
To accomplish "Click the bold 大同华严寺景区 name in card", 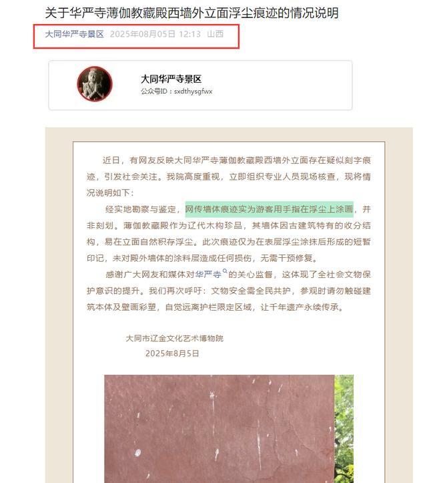I will (x=171, y=79).
